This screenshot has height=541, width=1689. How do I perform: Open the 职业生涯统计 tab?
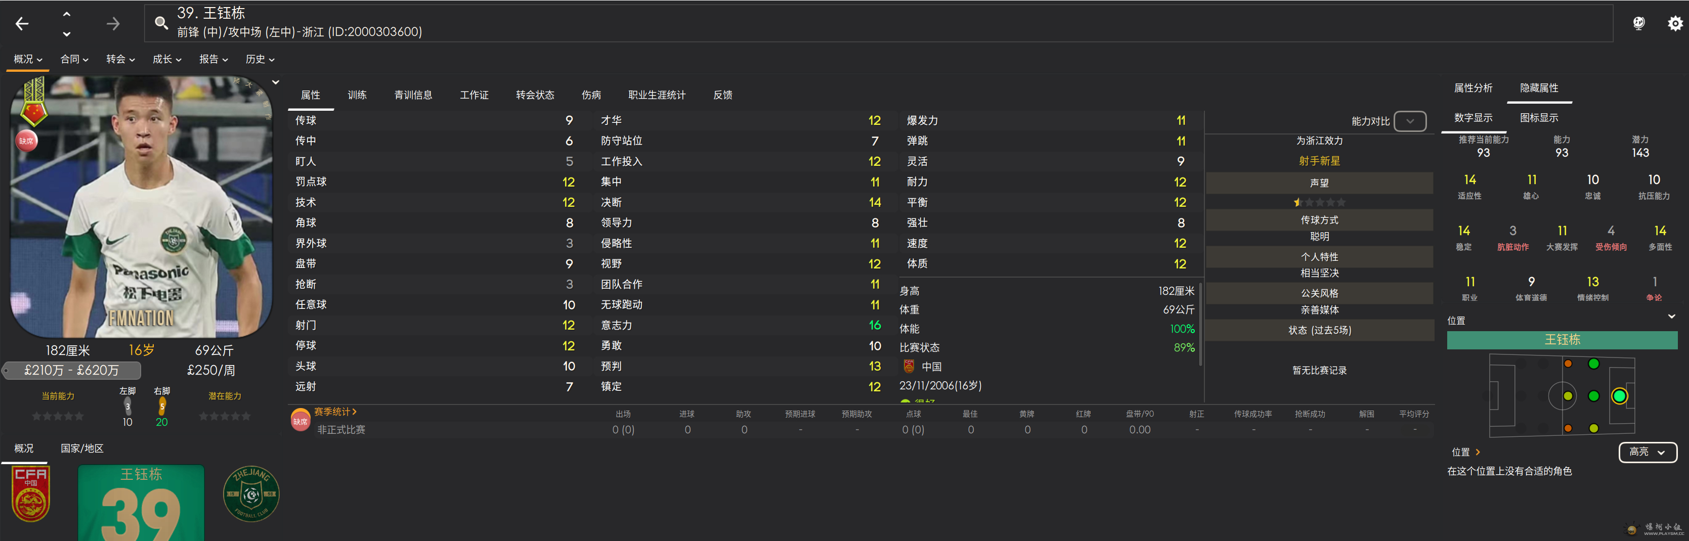[x=656, y=95]
